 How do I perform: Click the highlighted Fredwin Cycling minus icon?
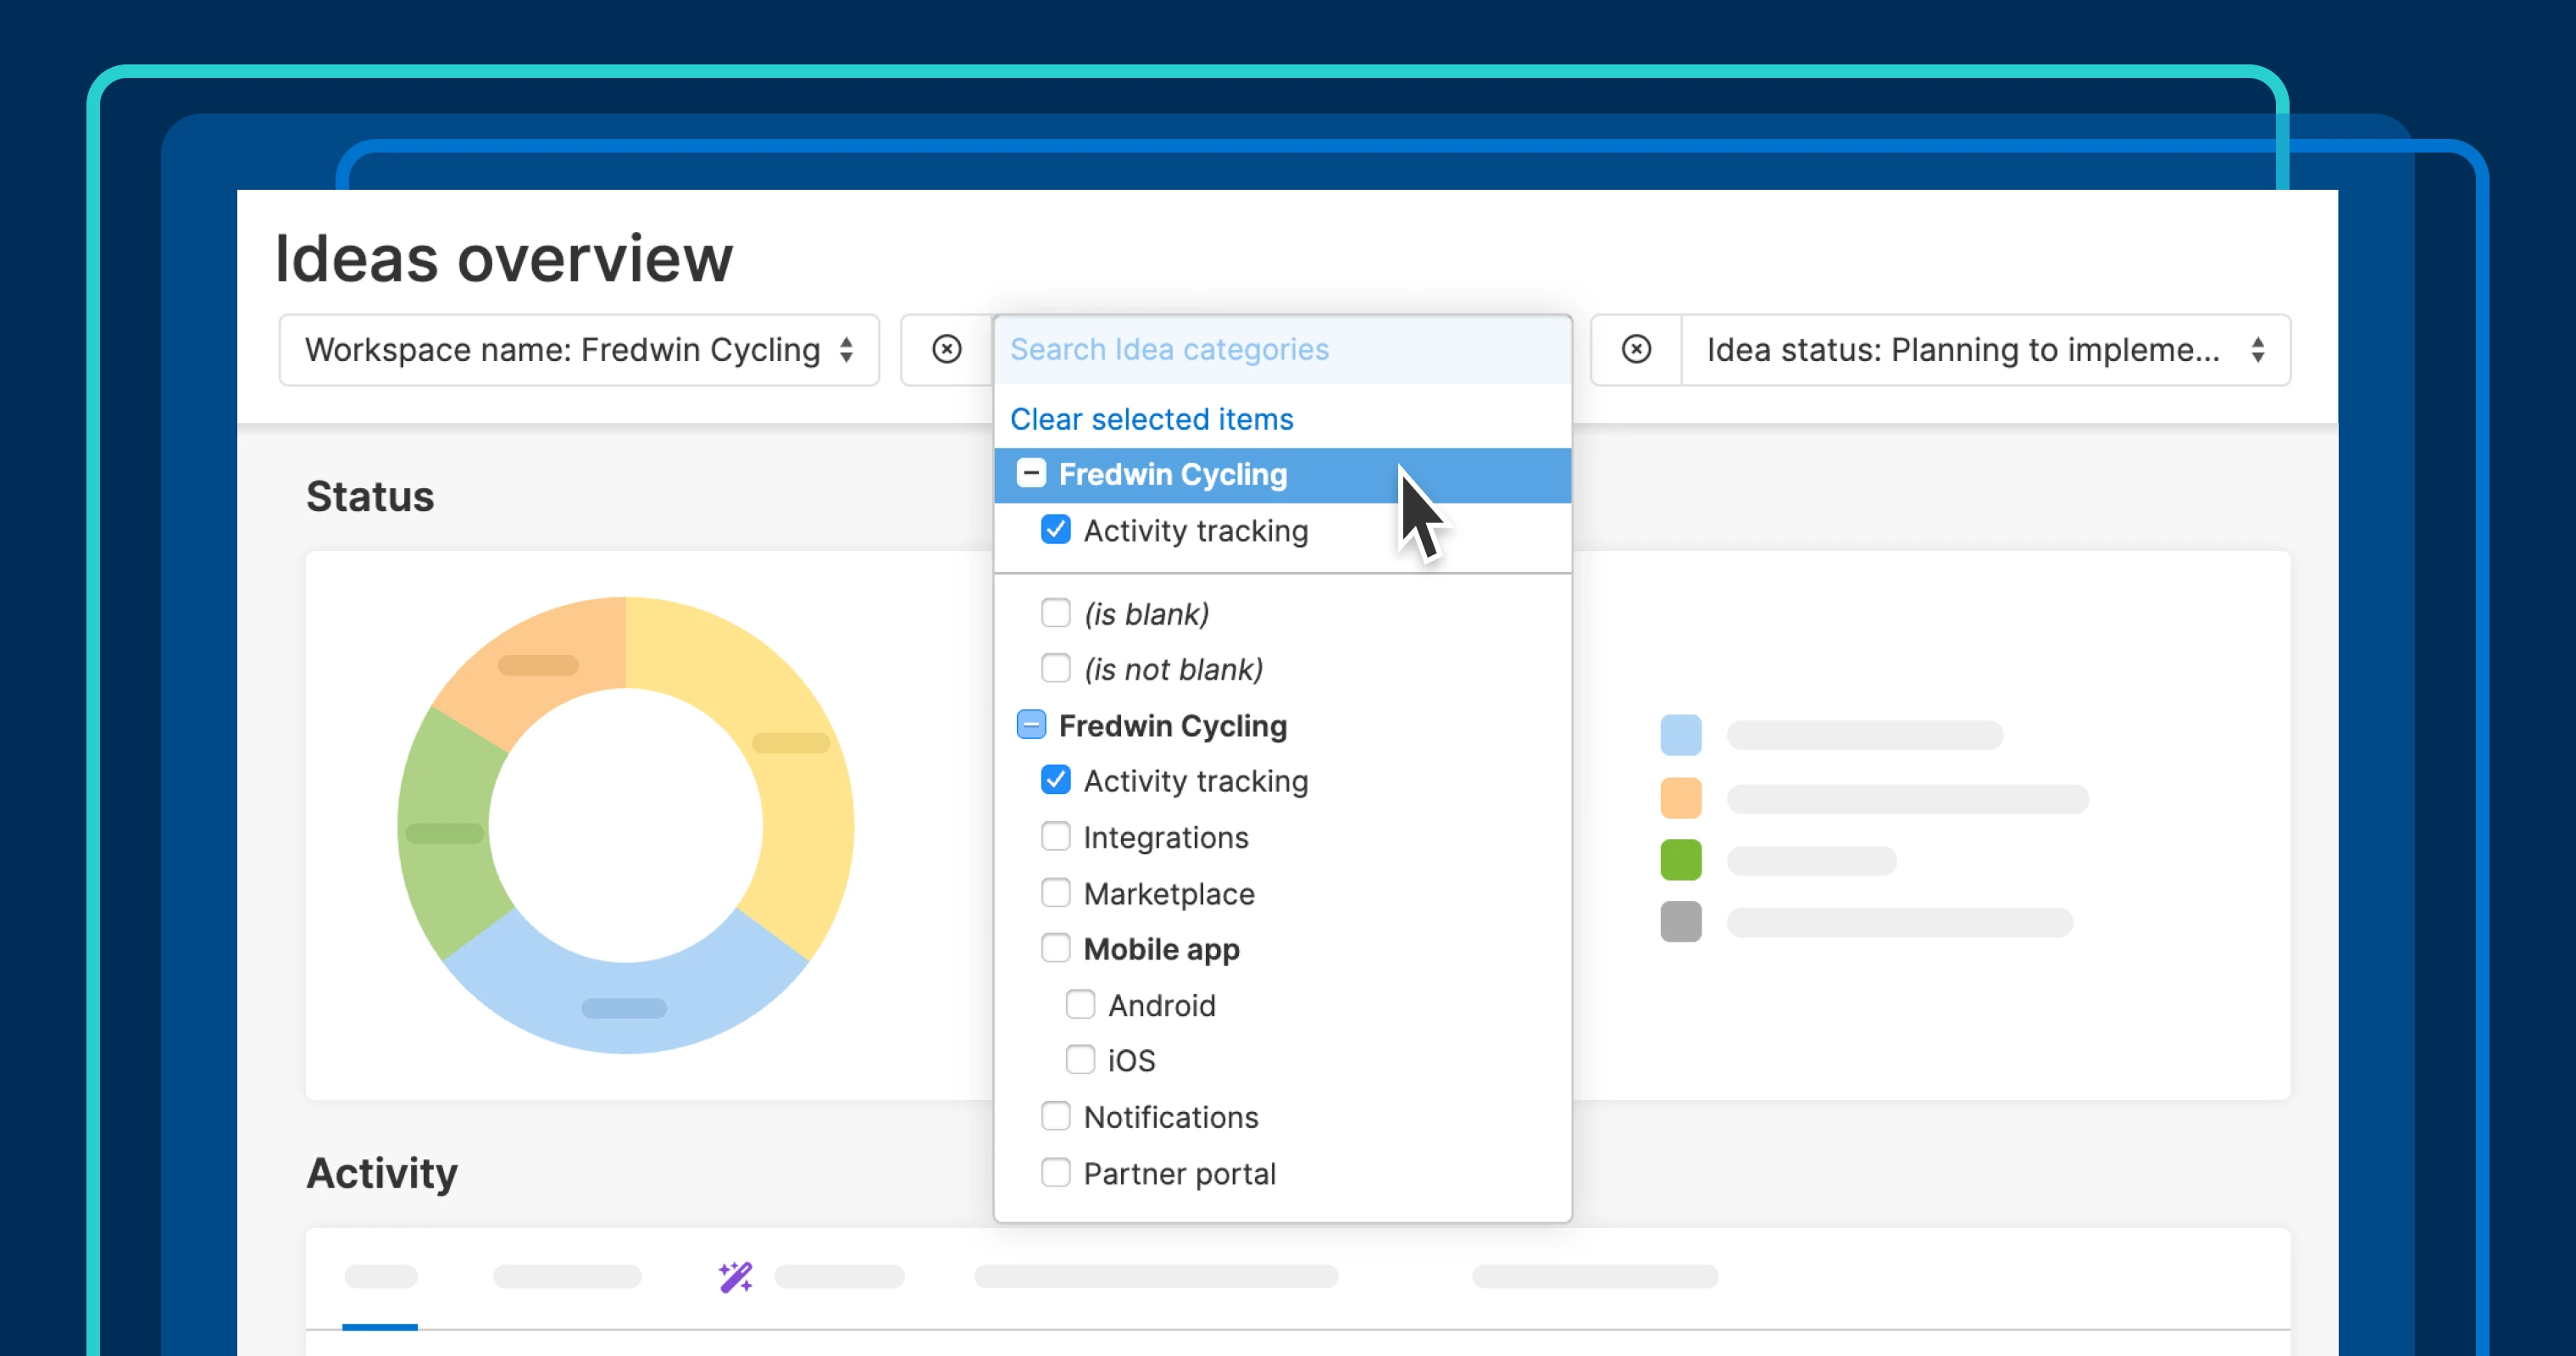point(1031,473)
